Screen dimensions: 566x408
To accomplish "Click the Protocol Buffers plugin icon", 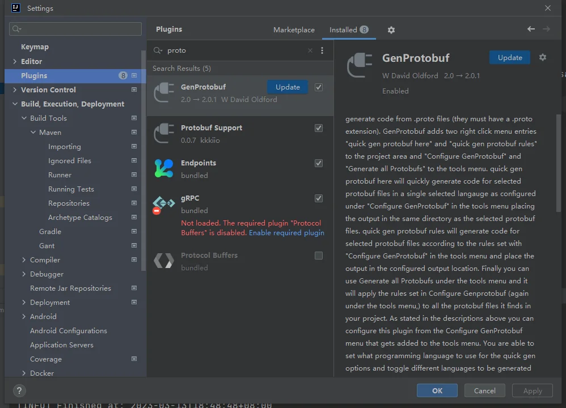I will [164, 261].
